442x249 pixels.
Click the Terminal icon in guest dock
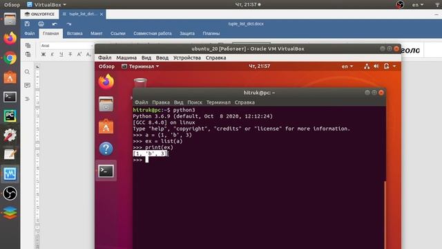pos(106,171)
